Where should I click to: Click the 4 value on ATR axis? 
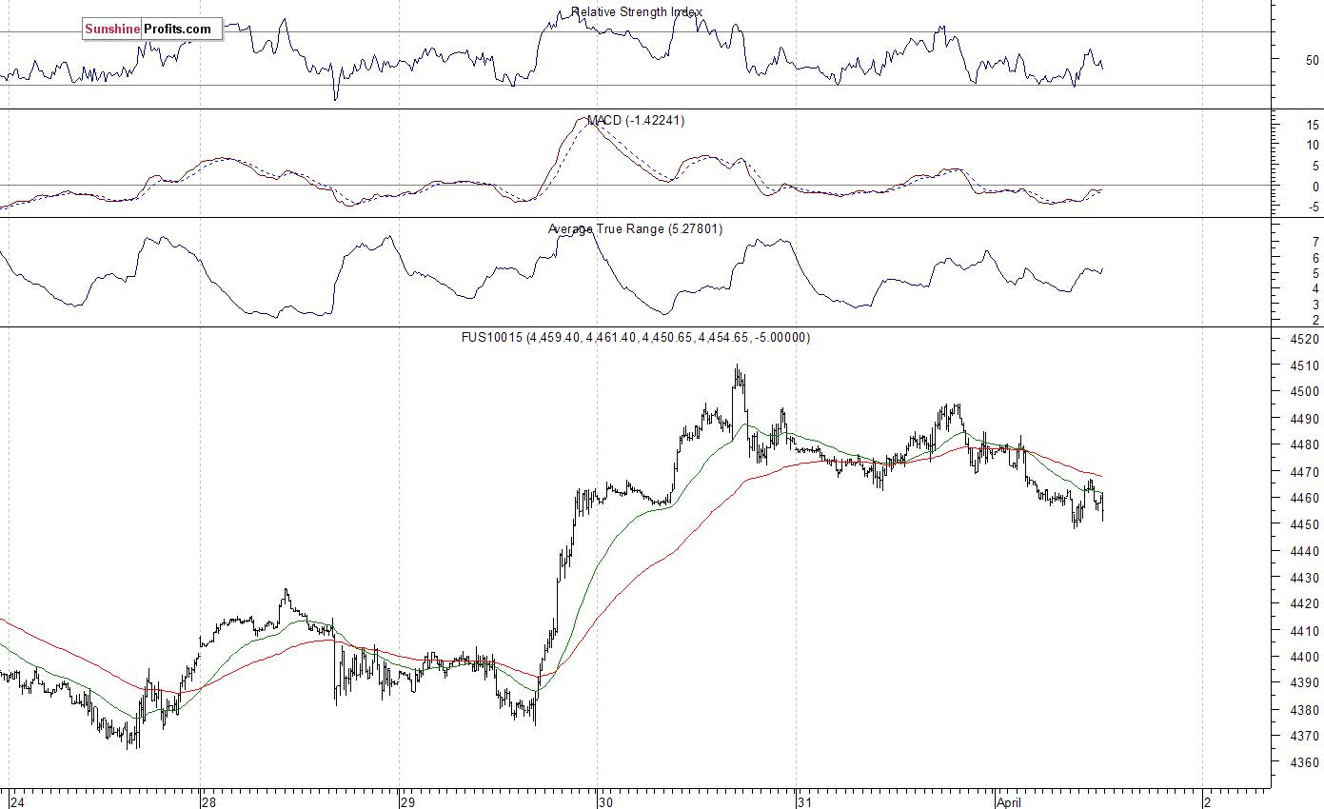1314,288
